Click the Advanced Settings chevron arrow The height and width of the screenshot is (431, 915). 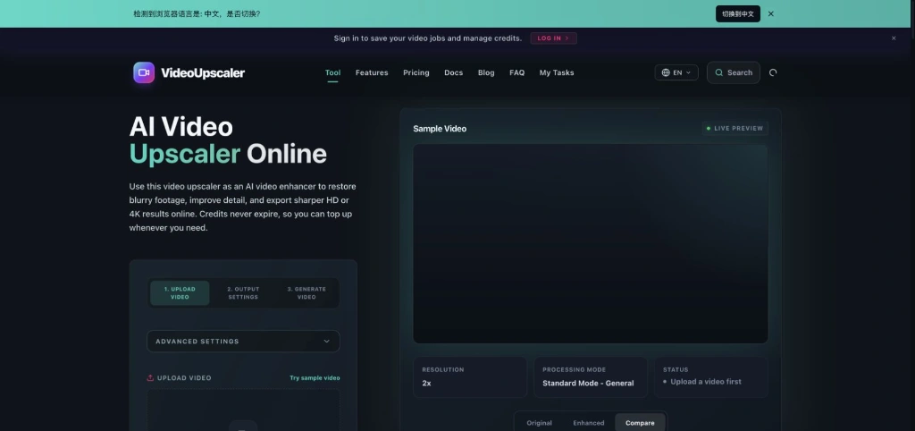327,342
